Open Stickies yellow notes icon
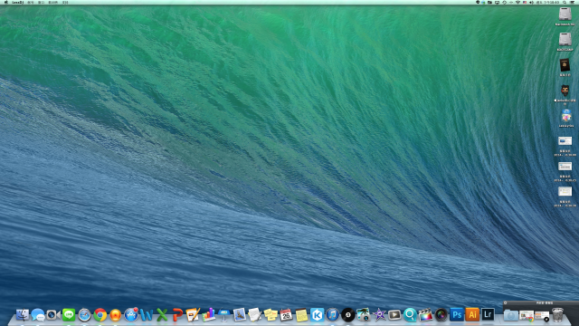 click(x=271, y=314)
